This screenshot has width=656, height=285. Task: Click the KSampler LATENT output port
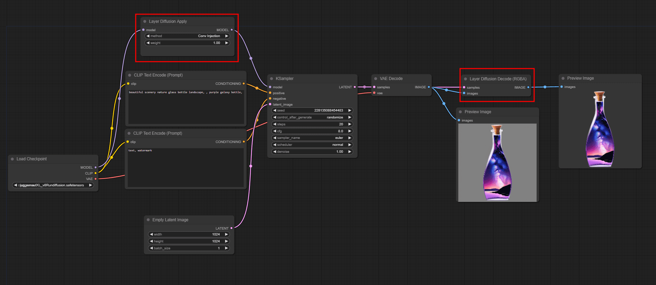[354, 87]
